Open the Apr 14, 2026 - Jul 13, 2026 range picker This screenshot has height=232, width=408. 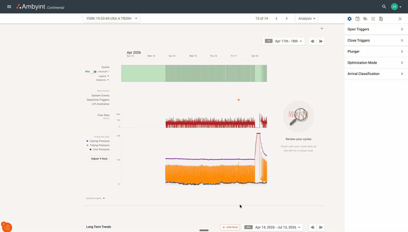point(272,227)
